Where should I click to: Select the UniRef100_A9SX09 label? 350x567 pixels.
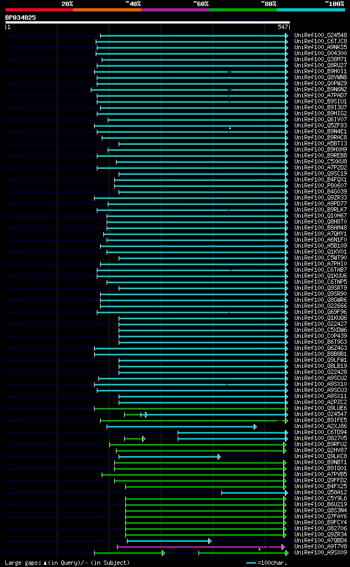[x=320, y=553]
